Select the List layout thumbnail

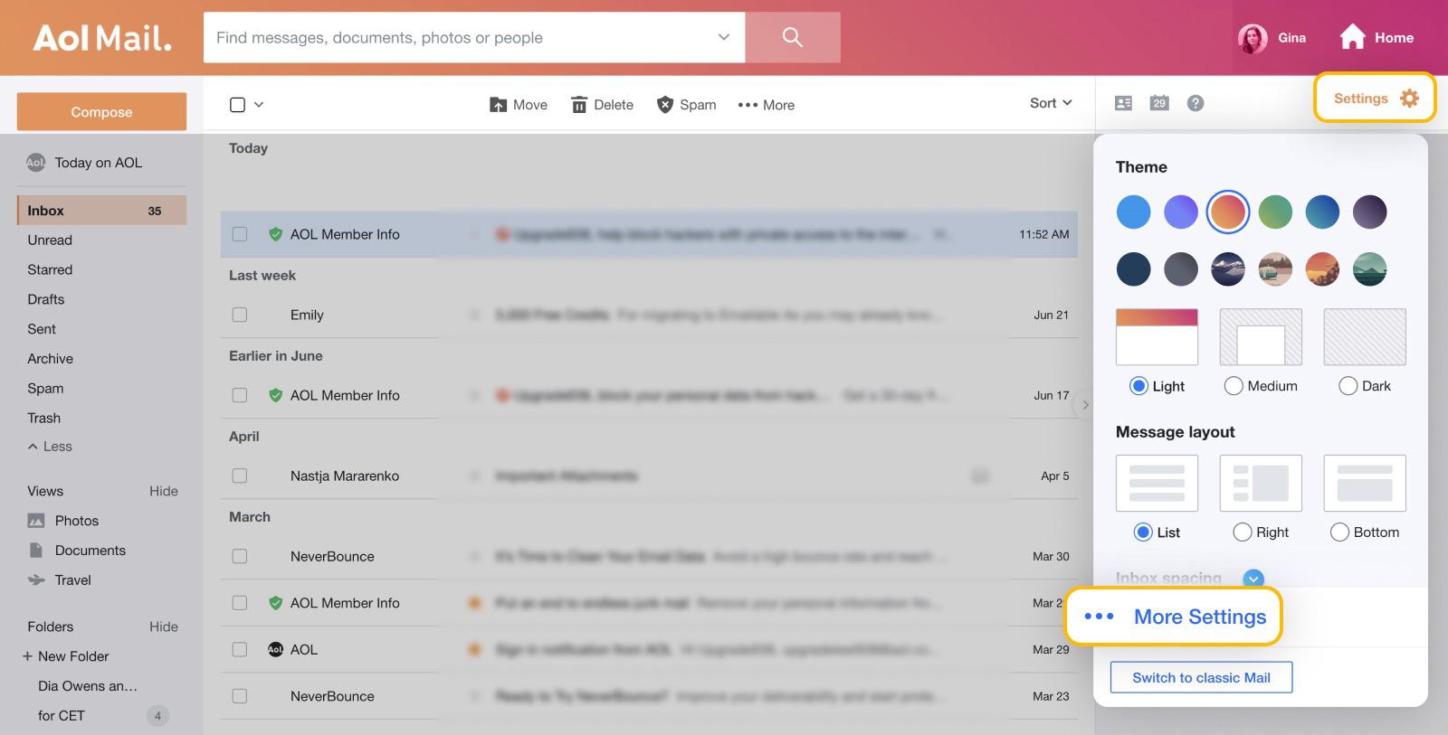click(x=1157, y=484)
